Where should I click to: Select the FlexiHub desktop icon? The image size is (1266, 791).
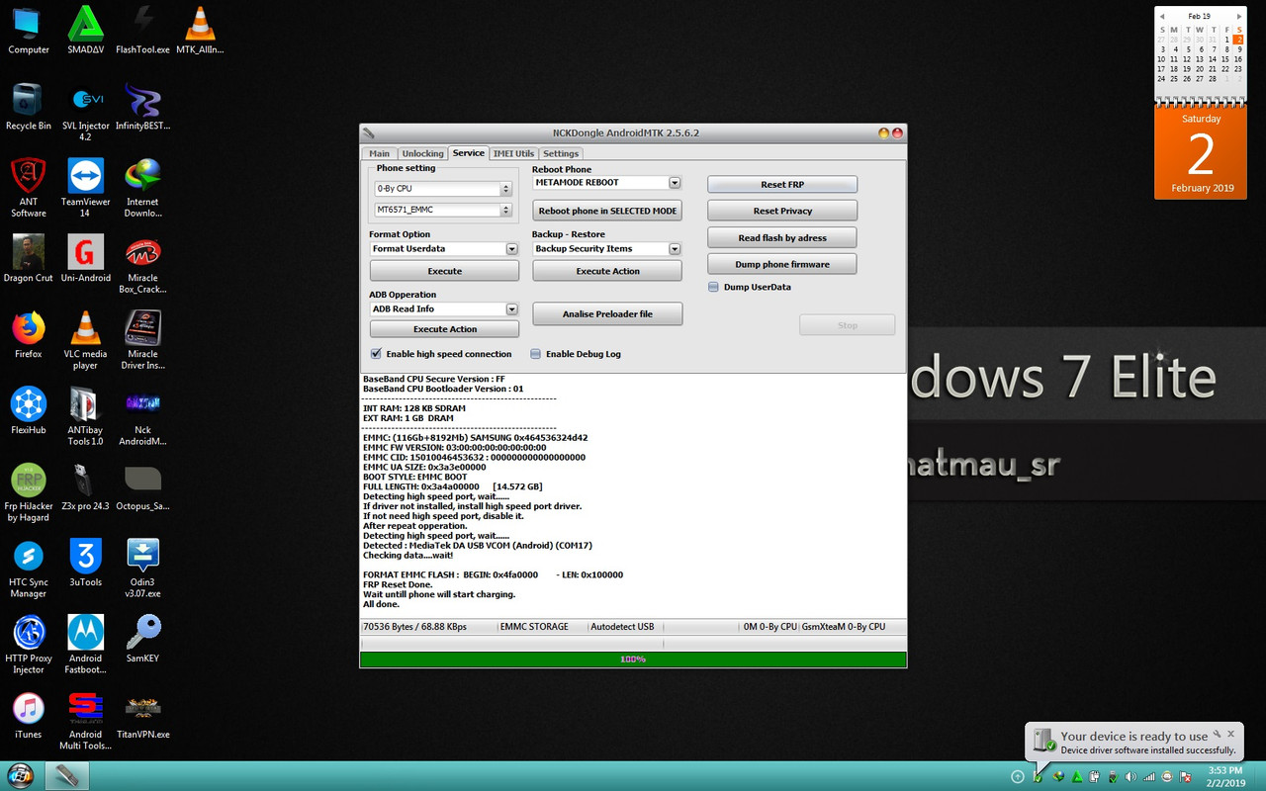coord(29,411)
